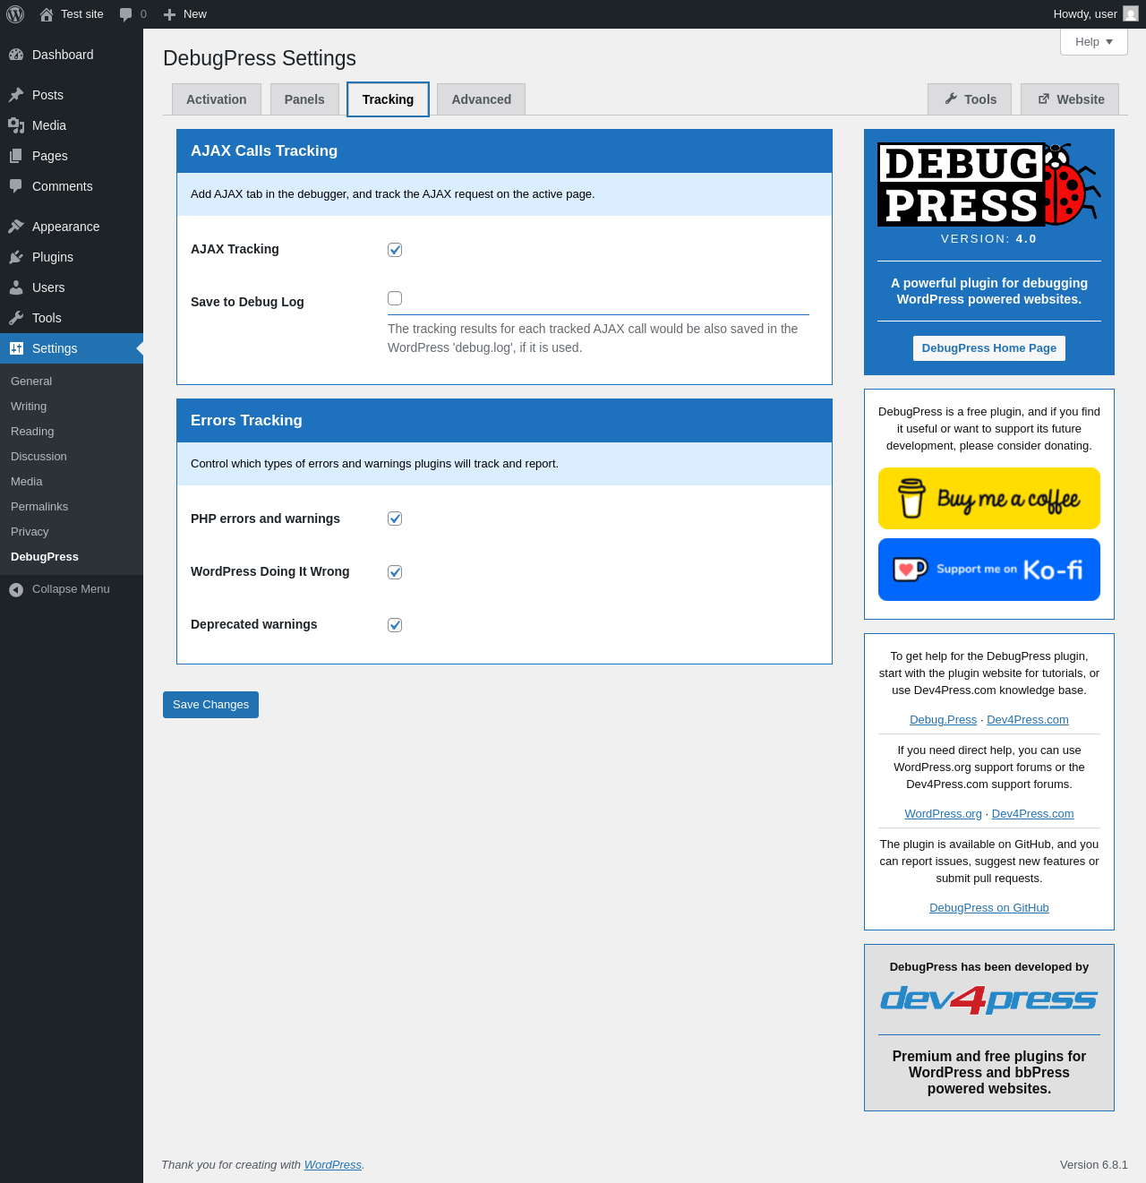Click the WordPress link in the footer
1146x1183 pixels.
click(333, 1165)
